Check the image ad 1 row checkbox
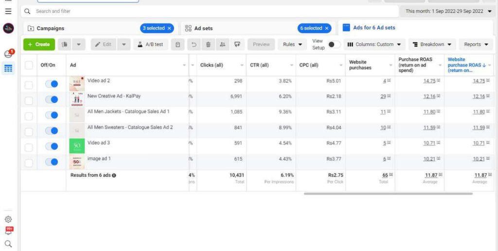 (29, 162)
